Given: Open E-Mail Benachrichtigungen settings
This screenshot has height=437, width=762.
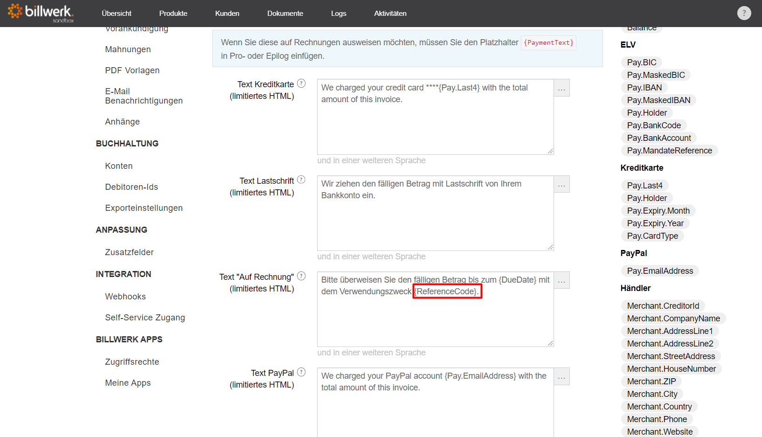Looking at the screenshot, I should tap(144, 96).
